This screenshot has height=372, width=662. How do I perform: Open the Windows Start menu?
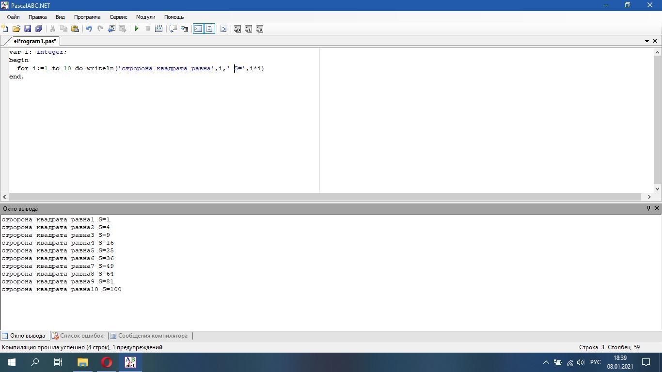(x=12, y=362)
